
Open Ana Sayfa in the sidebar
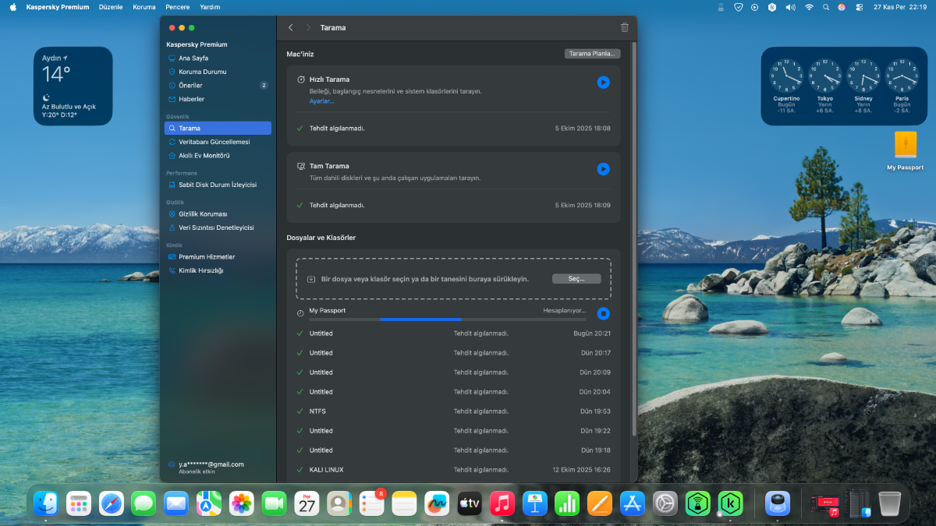click(x=193, y=58)
